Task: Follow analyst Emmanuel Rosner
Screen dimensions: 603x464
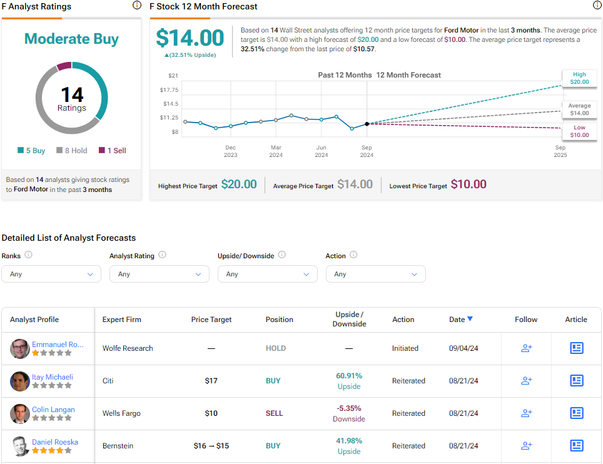Action: [x=526, y=348]
